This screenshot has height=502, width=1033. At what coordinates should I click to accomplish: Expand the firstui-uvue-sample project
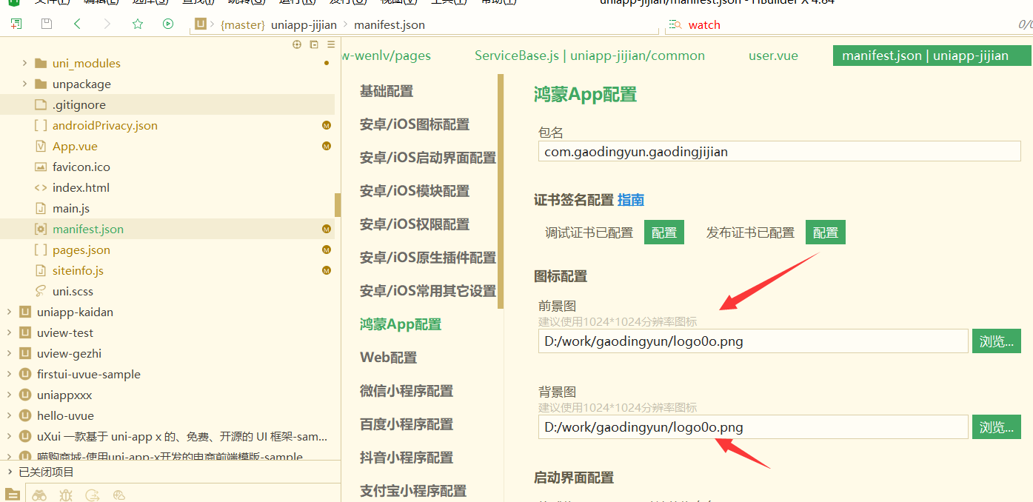click(x=9, y=374)
